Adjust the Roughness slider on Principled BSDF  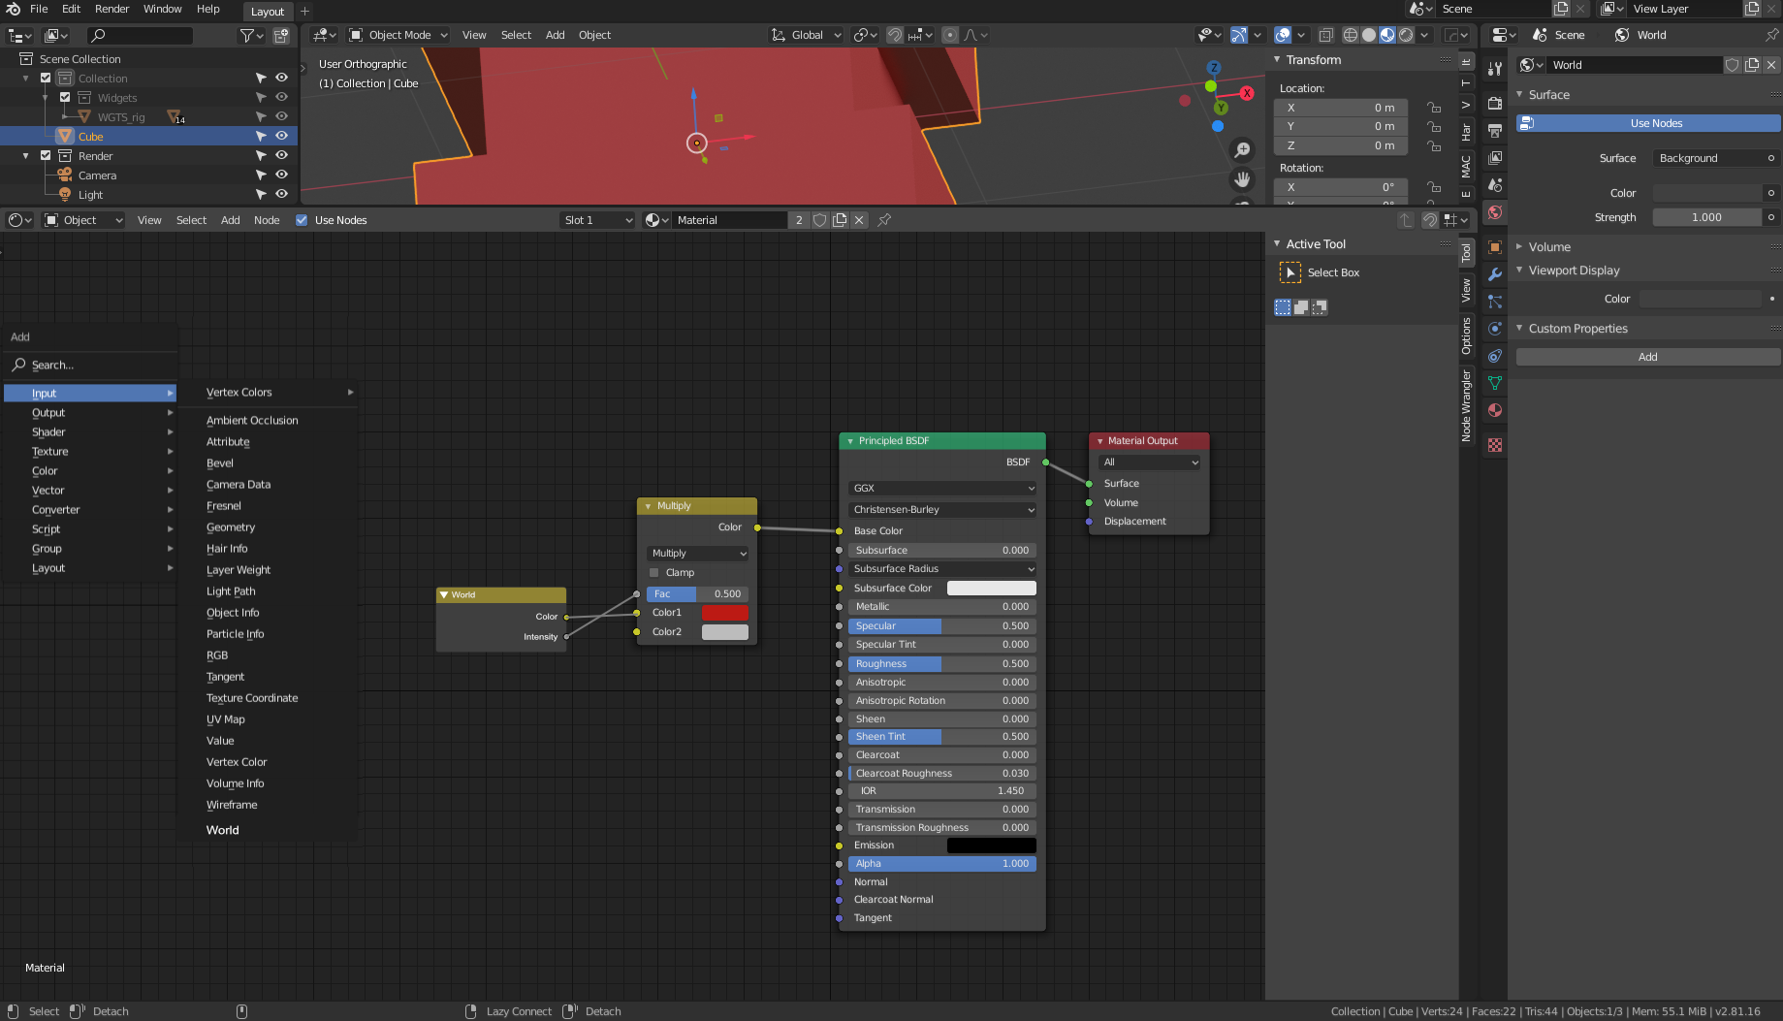[942, 664]
